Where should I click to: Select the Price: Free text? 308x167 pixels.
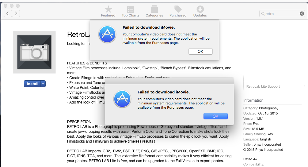[251, 124]
